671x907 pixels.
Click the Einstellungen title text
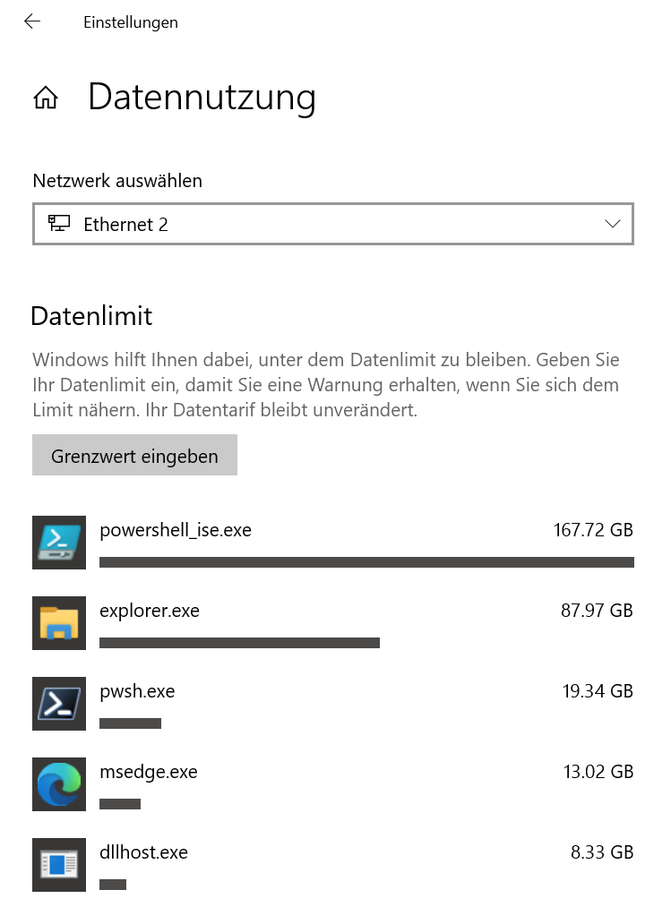(131, 22)
